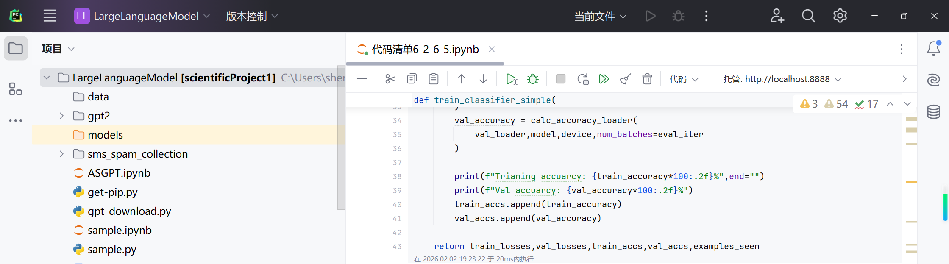Go to previous highlighted error

click(890, 104)
